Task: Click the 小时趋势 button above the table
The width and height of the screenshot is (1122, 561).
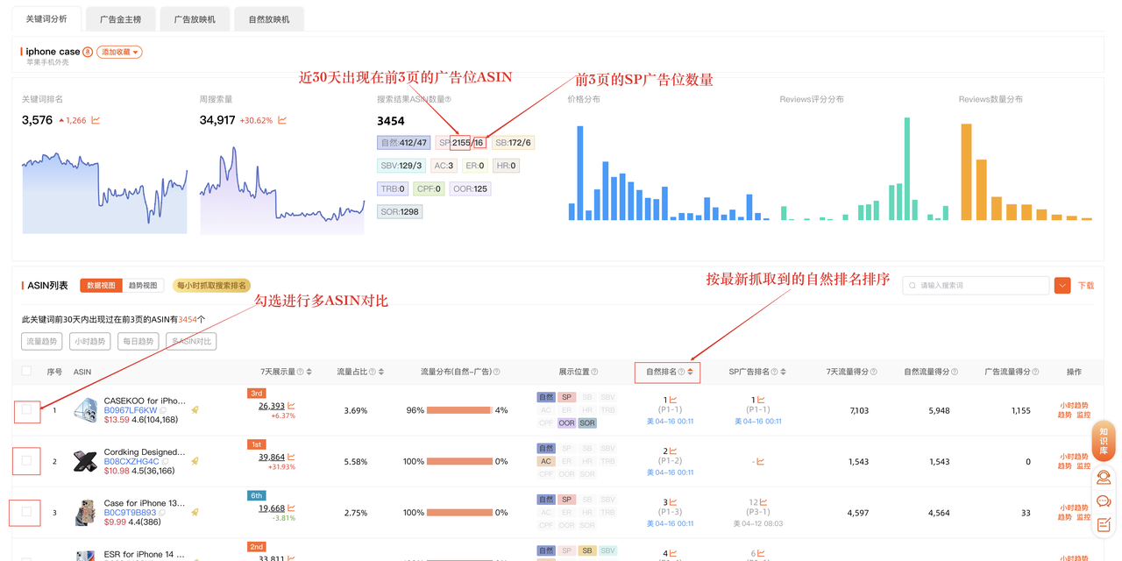Action: 90,342
